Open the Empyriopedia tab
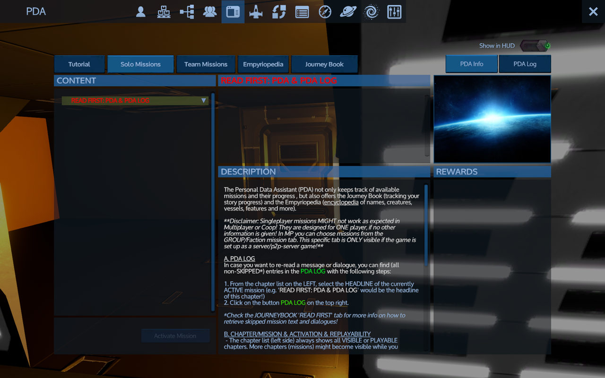This screenshot has width=605, height=378. [263, 64]
